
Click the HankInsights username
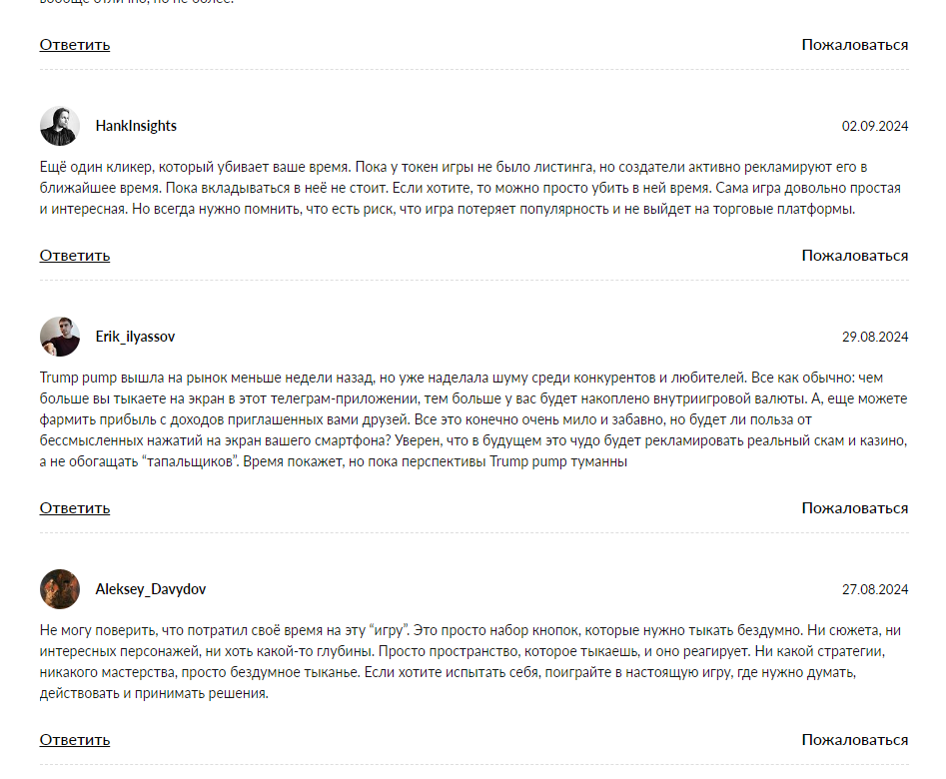pos(136,126)
